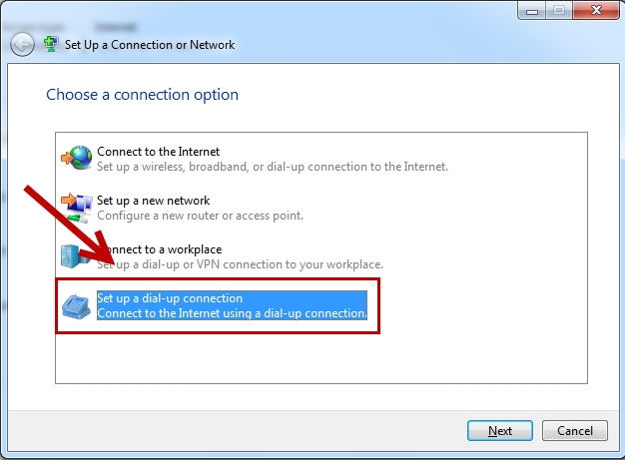Select the telephone icon for dial-up connection
The height and width of the screenshot is (460, 625).
76,306
